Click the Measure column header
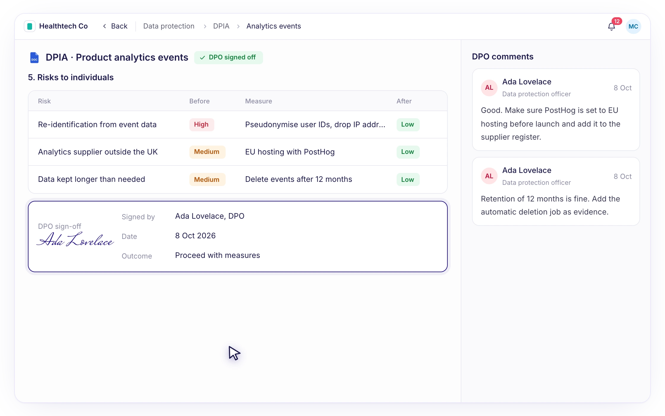Image resolution: width=665 pixels, height=416 pixels. point(259,101)
